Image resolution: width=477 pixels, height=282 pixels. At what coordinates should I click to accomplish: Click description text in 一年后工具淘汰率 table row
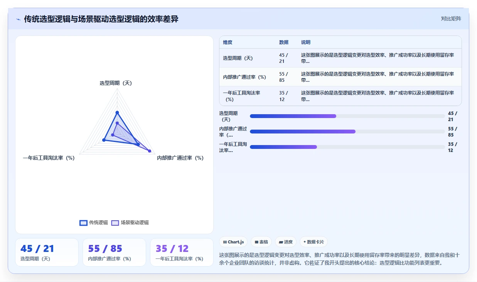point(378,96)
